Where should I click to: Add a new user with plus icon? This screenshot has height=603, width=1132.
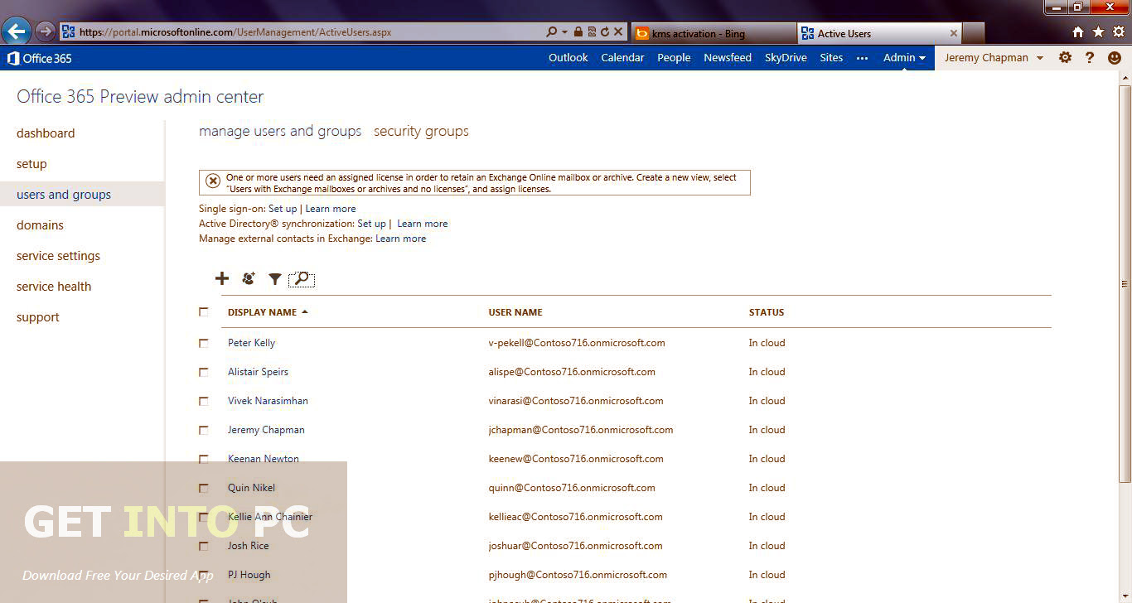click(x=222, y=278)
